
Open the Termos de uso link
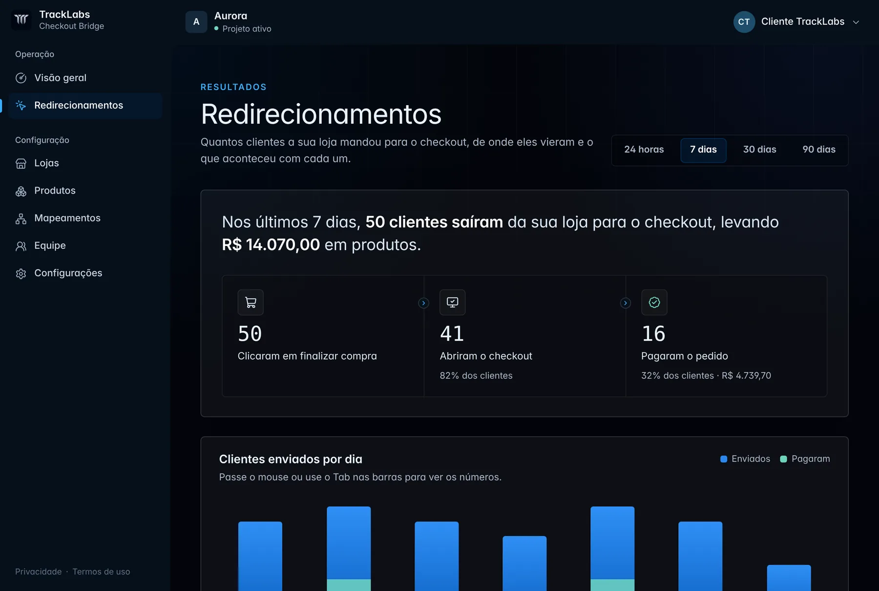(101, 571)
